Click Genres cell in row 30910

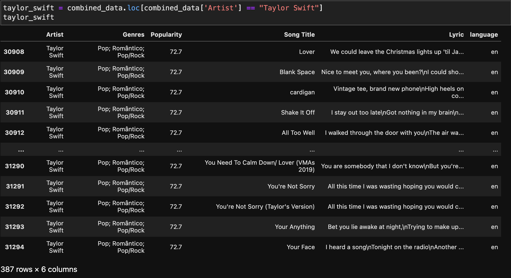pyautogui.click(x=121, y=92)
